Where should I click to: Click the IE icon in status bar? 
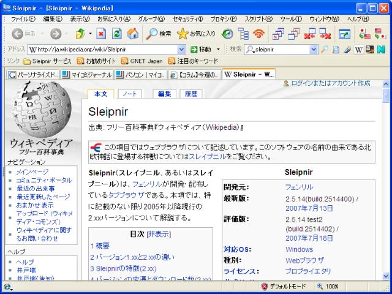pyautogui.click(x=7, y=287)
